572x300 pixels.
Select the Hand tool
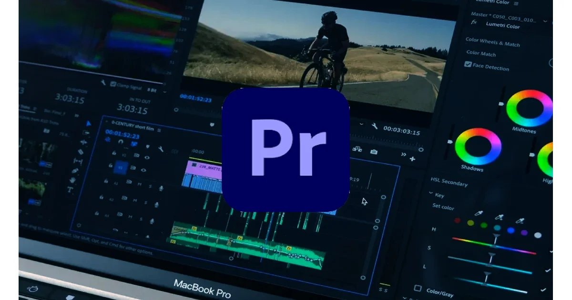pyautogui.click(x=73, y=180)
